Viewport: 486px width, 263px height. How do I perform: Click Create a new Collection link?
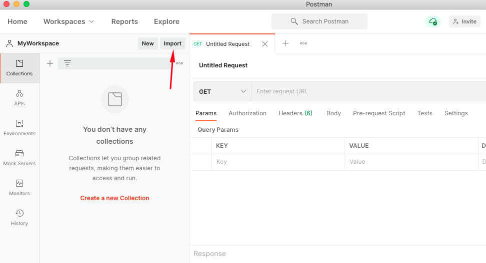click(x=114, y=198)
